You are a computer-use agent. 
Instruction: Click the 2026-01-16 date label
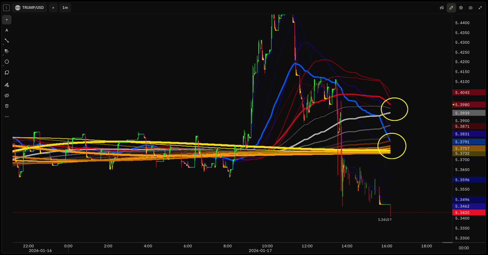[x=40, y=251]
